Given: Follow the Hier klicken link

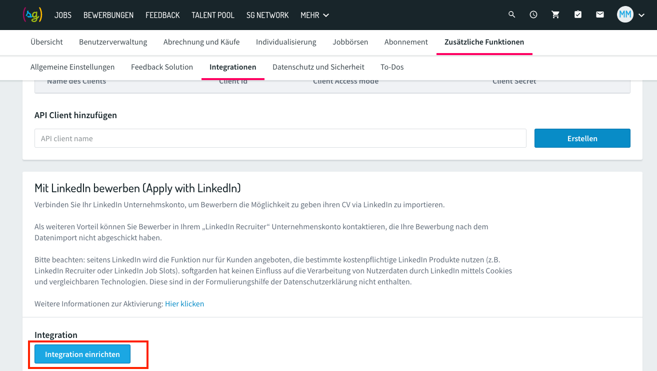Looking at the screenshot, I should click(184, 303).
